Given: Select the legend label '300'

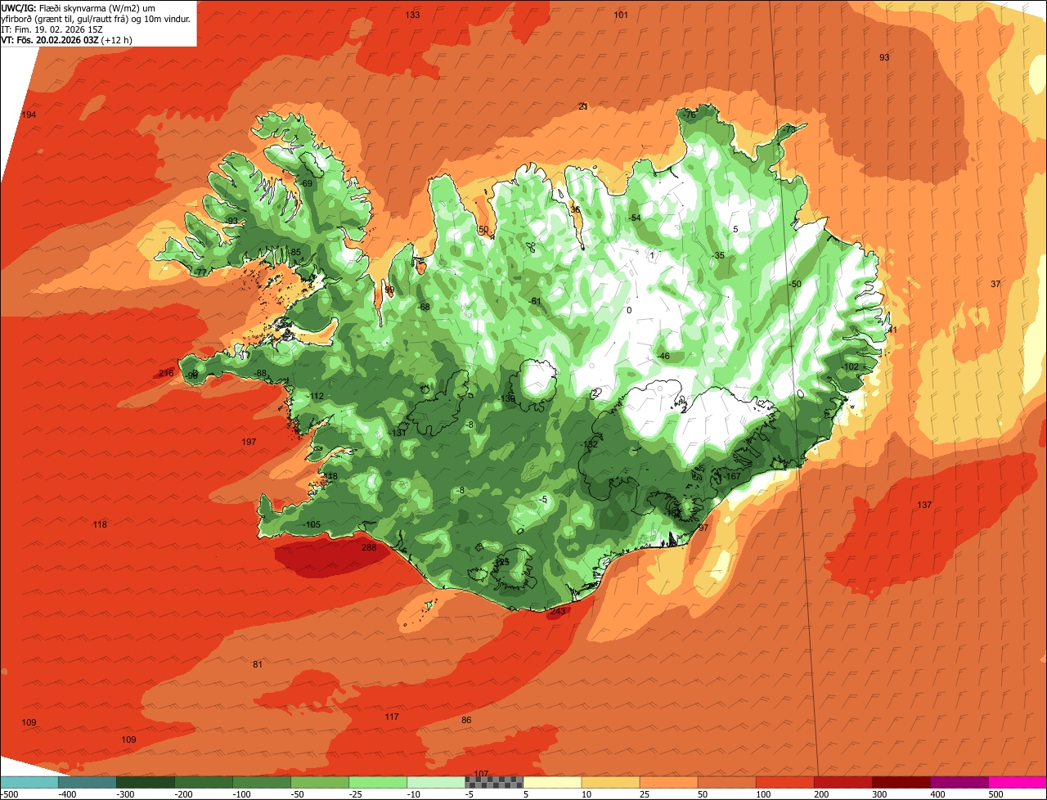Looking at the screenshot, I should point(881,794).
